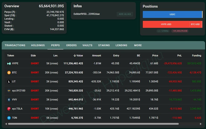Switch to the Holdings tab

(38, 45)
